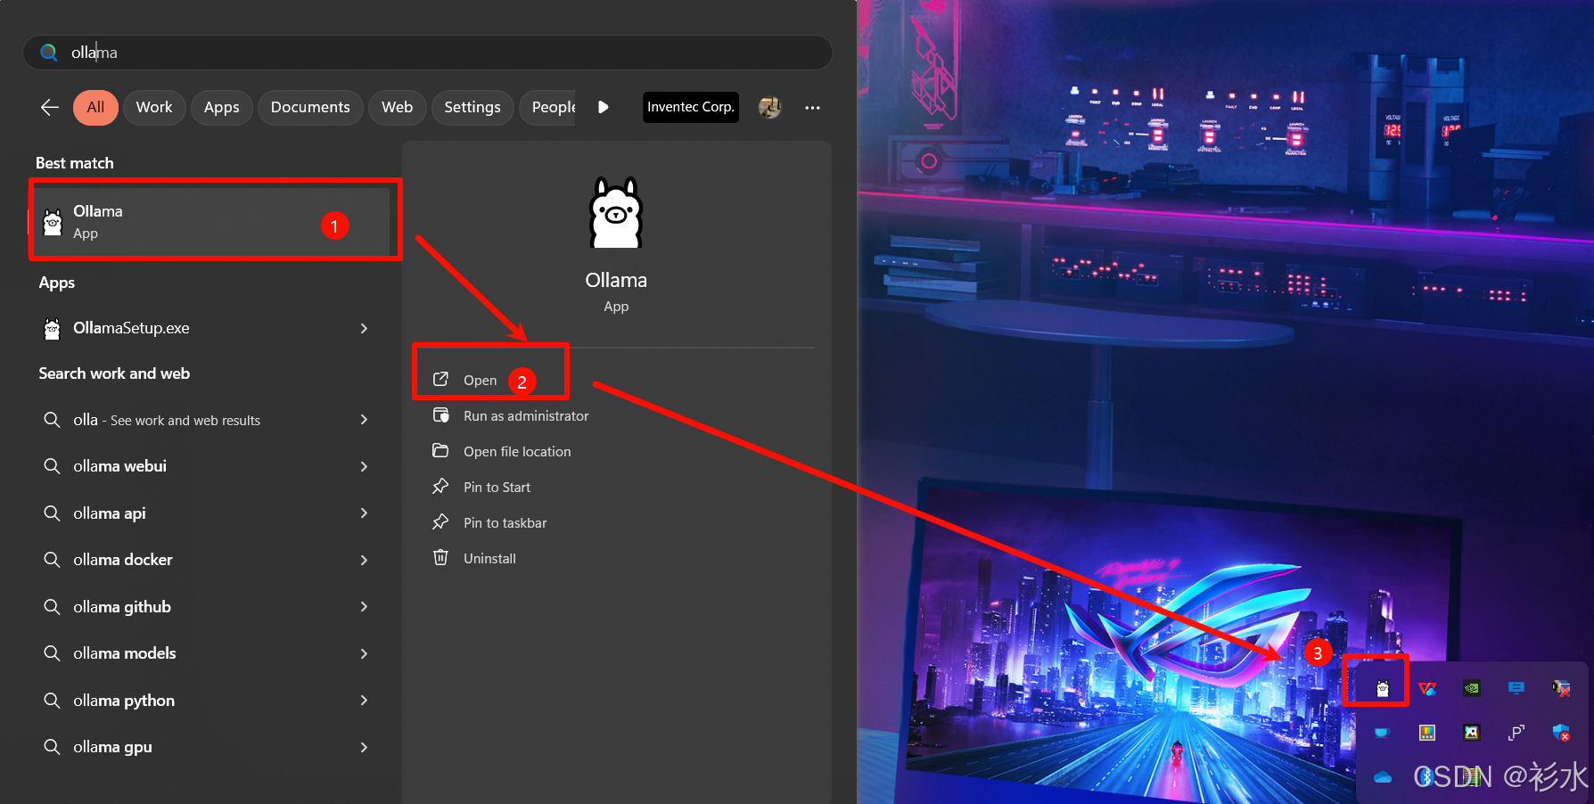Expand OllamaSetup.exe result details chevron
The width and height of the screenshot is (1594, 804).
point(364,328)
